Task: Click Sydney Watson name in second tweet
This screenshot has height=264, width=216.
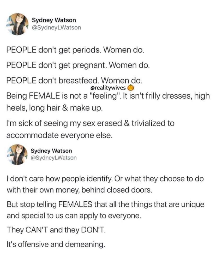Action: (51, 151)
